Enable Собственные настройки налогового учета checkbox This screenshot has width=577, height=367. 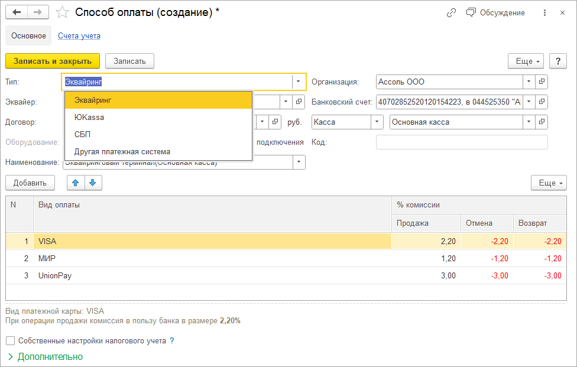[x=10, y=341]
